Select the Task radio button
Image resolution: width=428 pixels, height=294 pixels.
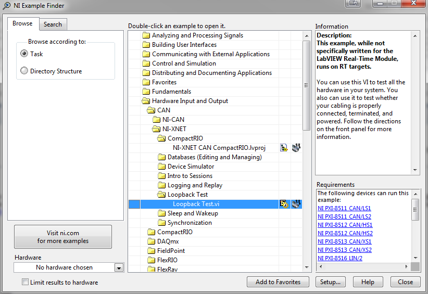(24, 54)
